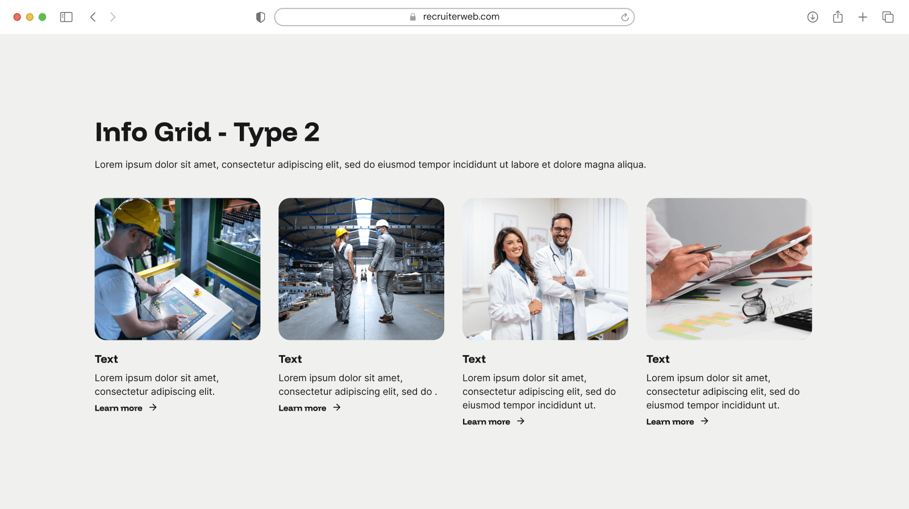909x509 pixels.
Task: Open the warehouse walking workers image
Action: [x=361, y=269]
